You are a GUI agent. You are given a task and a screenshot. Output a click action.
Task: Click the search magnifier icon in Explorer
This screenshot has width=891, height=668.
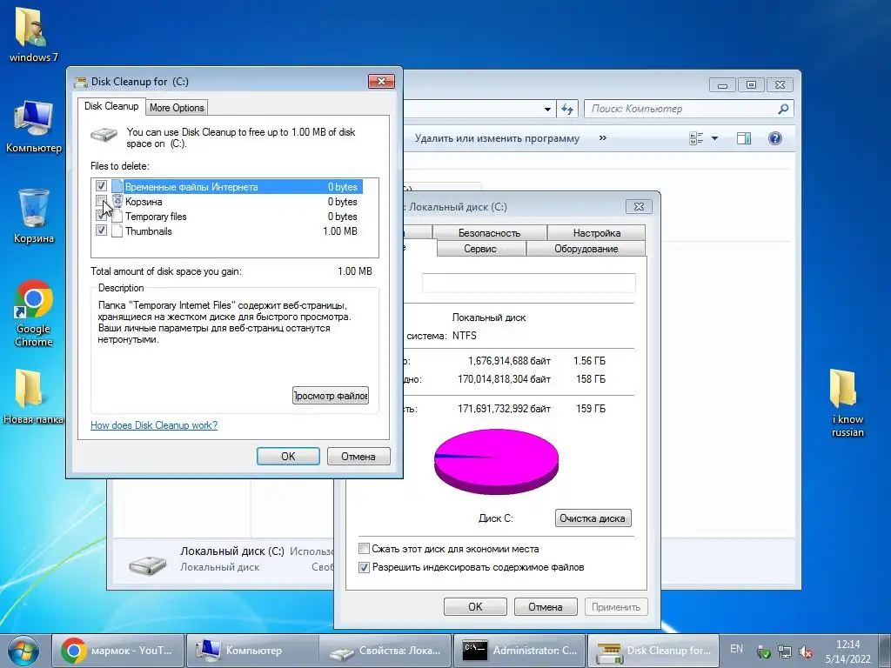(x=783, y=109)
